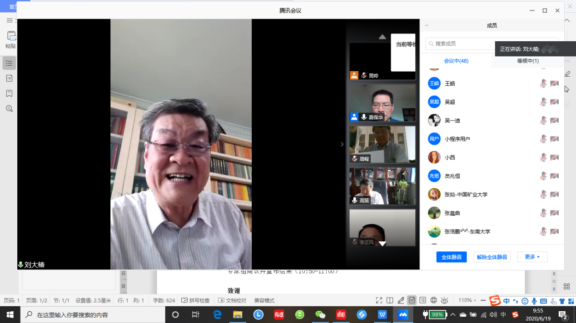Click 吴超's disabled camera icon

[x=554, y=102]
